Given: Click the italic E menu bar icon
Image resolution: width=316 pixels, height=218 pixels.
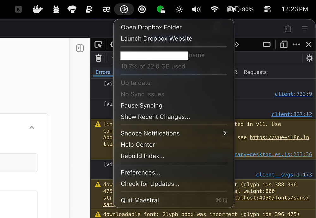Looking at the screenshot, I should pos(89,9).
